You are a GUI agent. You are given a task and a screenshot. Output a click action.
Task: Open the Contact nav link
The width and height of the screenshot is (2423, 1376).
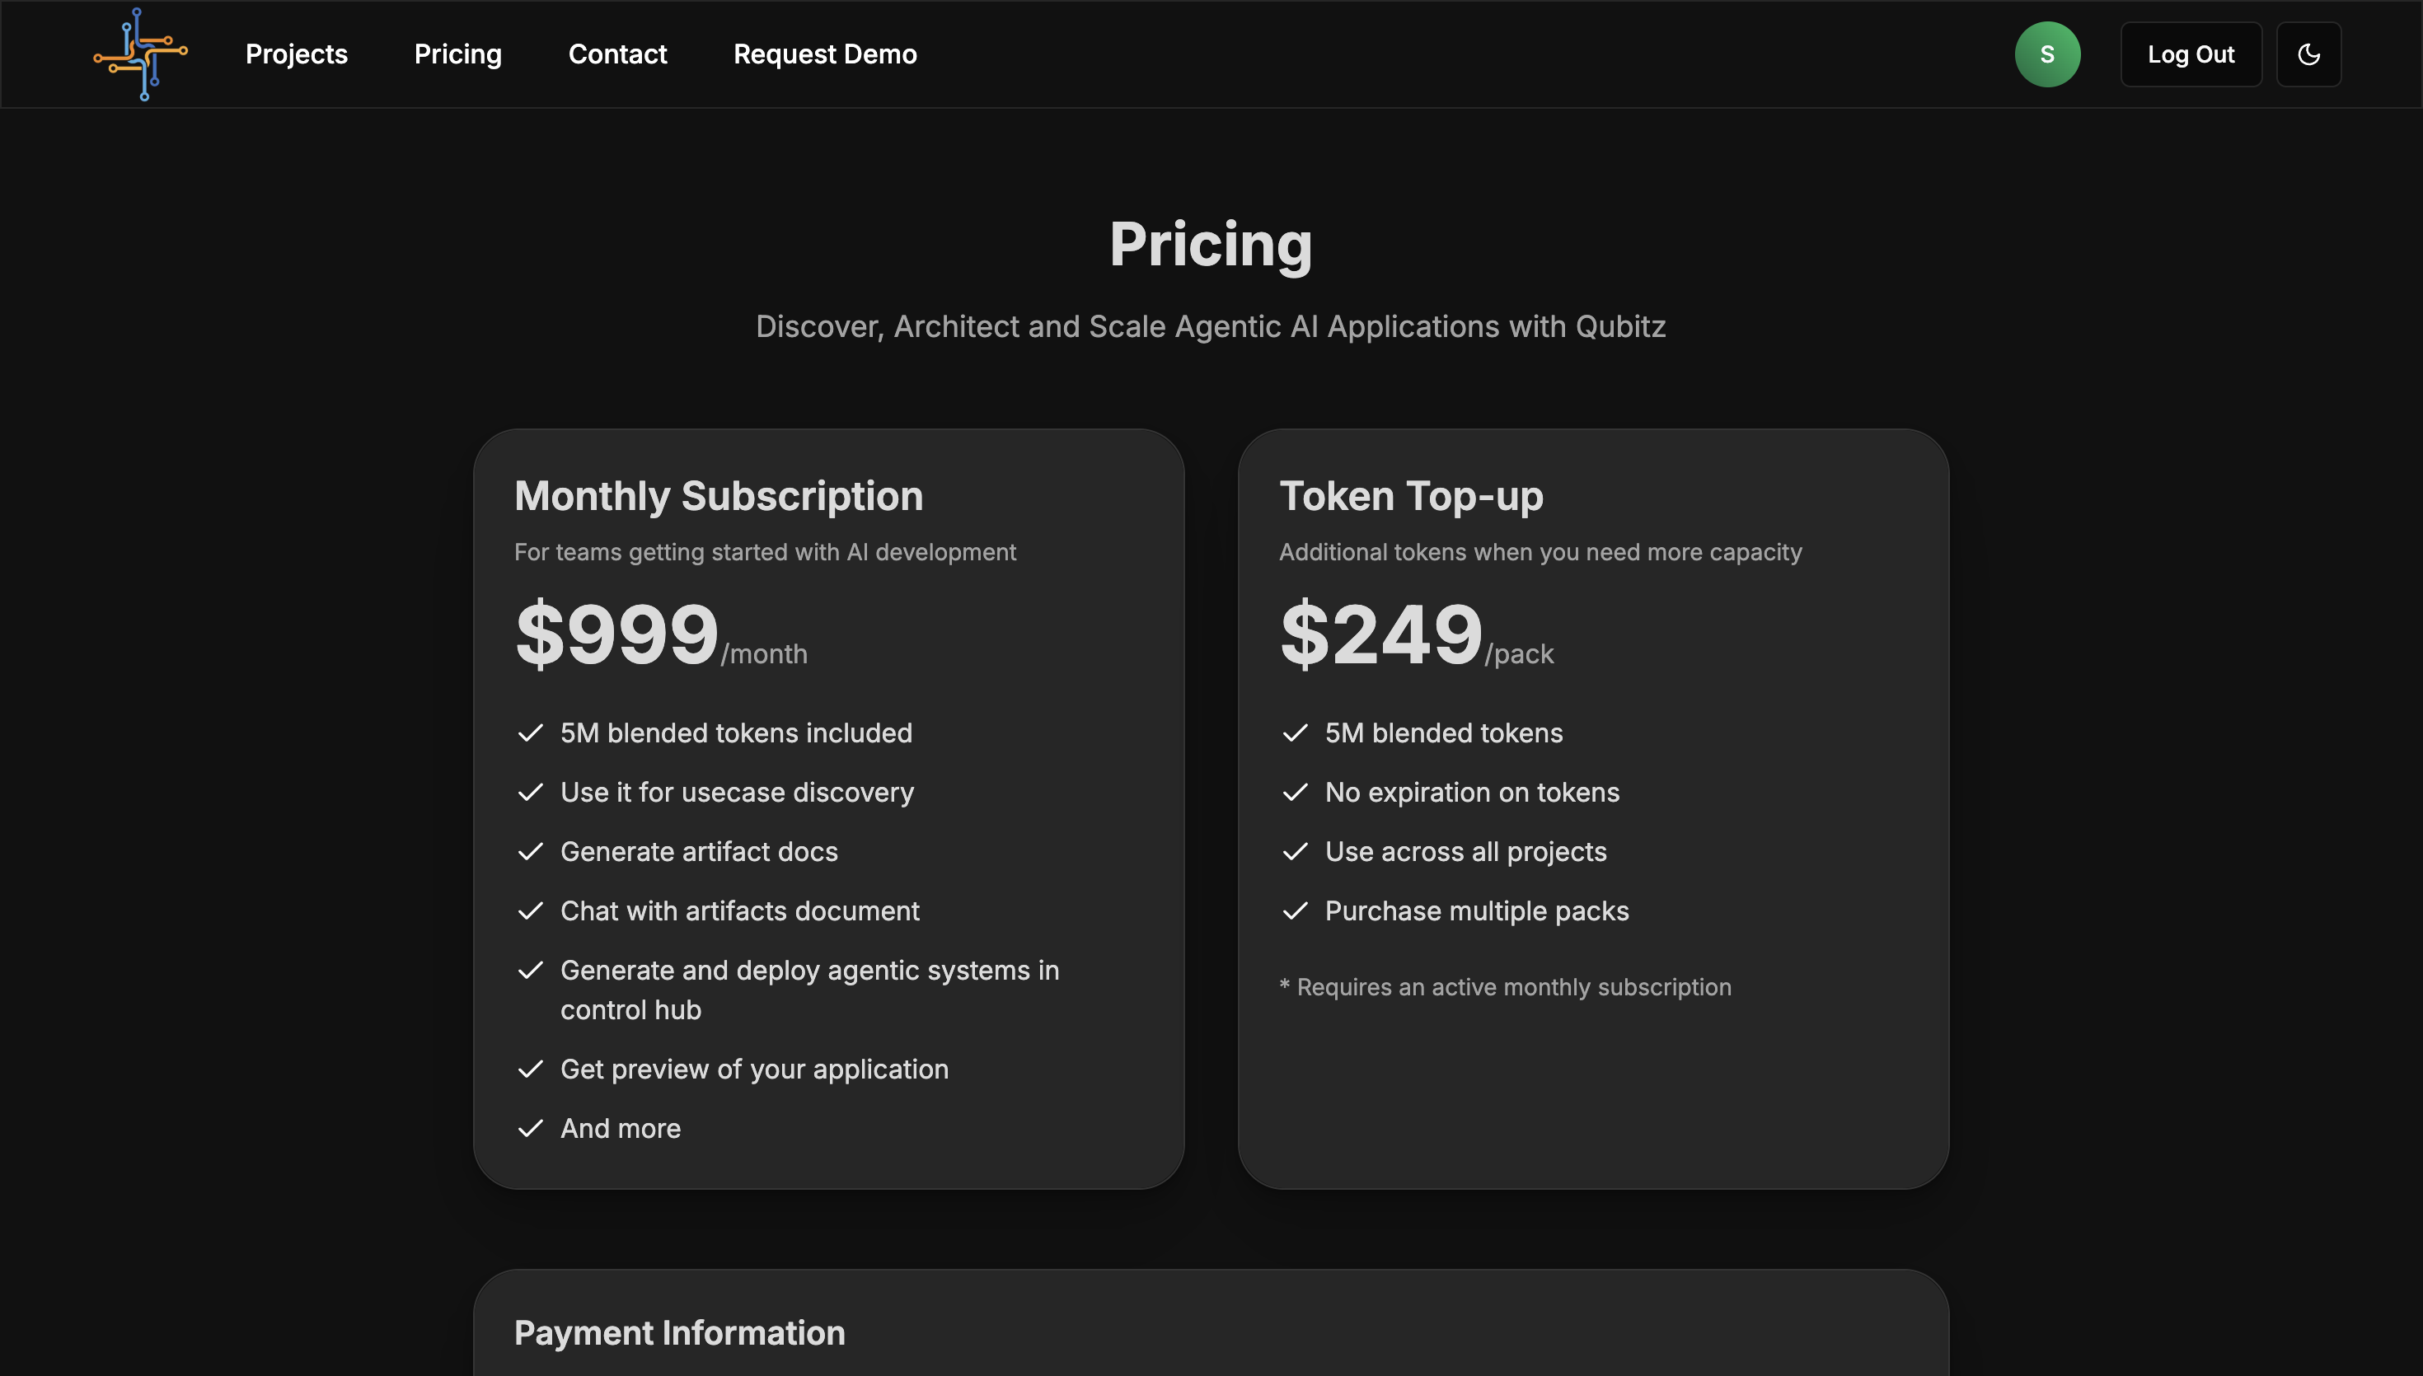(617, 54)
